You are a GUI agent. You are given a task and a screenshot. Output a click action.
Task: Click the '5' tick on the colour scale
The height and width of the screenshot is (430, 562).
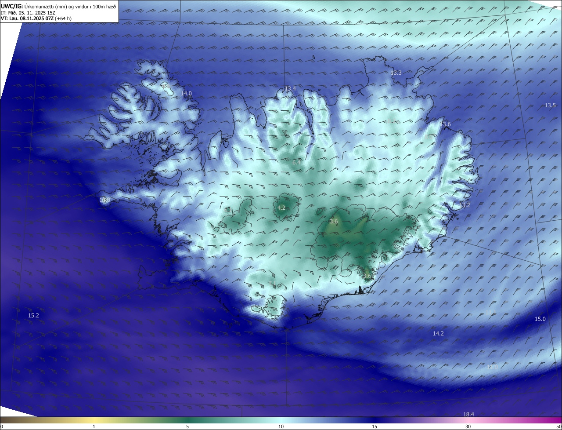187,427
